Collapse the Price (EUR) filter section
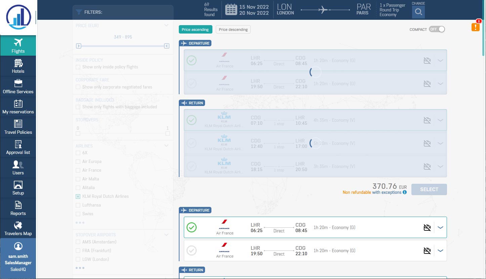Image resolution: width=486 pixels, height=279 pixels. click(x=166, y=25)
